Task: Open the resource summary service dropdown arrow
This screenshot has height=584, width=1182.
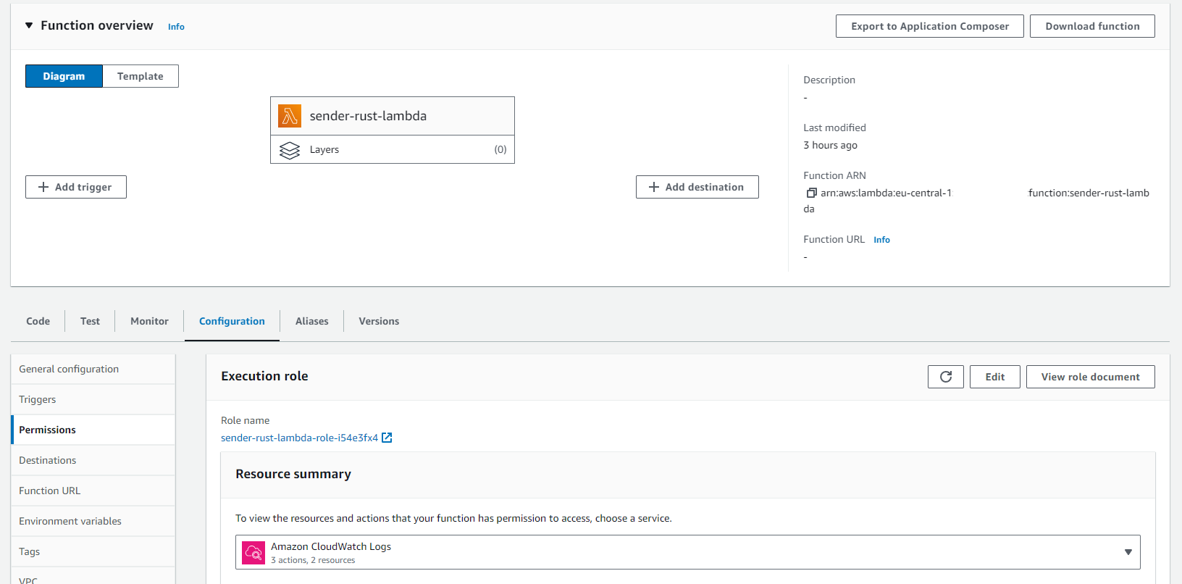Action: (x=1128, y=552)
